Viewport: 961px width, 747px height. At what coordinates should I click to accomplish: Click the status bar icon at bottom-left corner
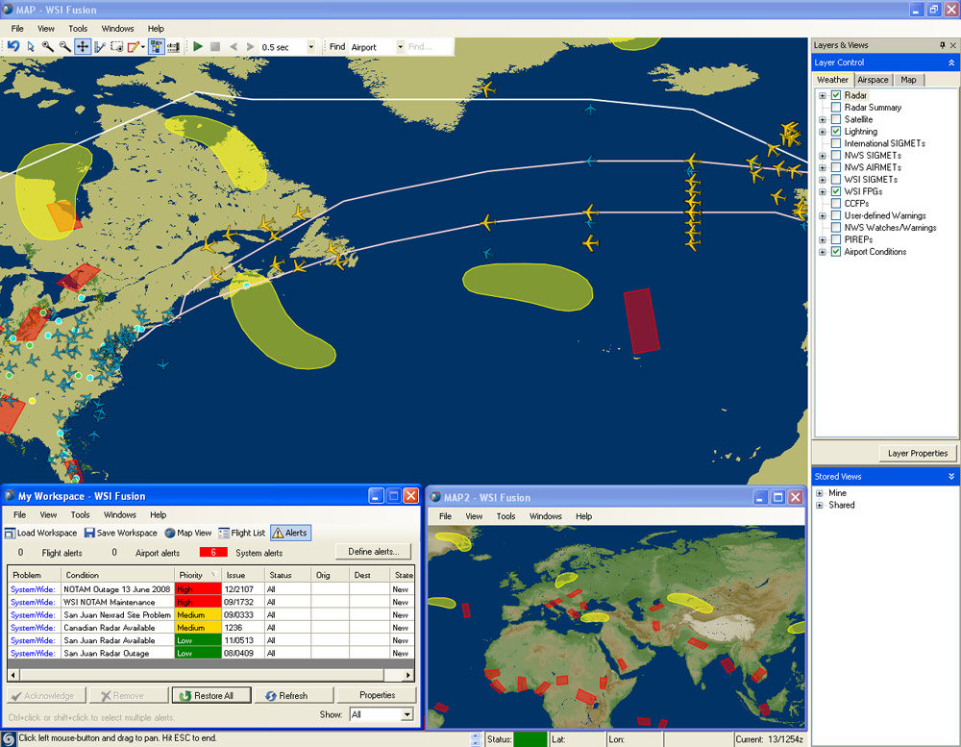pyautogui.click(x=8, y=739)
